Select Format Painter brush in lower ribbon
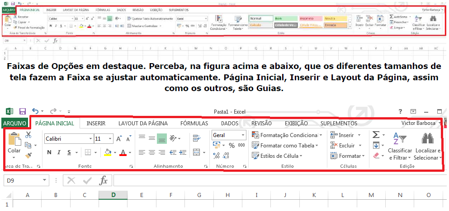The image size is (449, 211). click(x=28, y=156)
